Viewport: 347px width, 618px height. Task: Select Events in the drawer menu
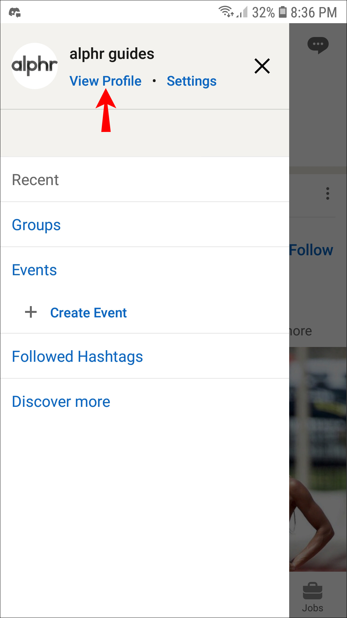[34, 270]
